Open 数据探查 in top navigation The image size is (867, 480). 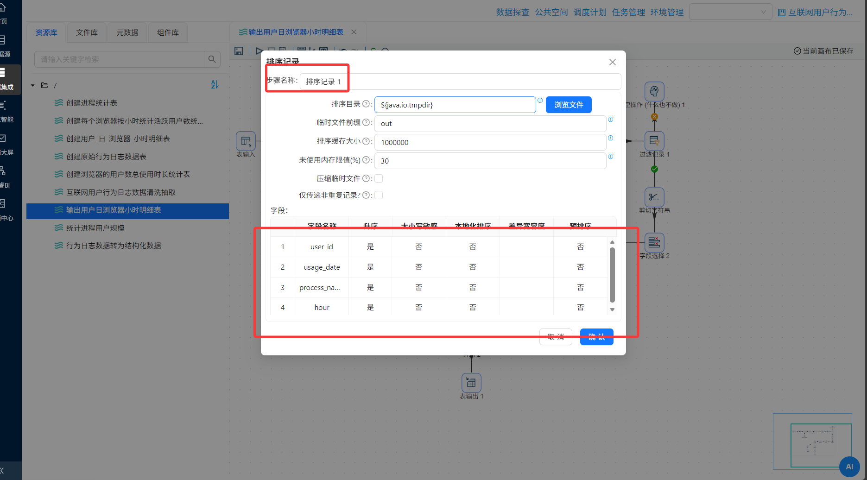[x=513, y=13]
